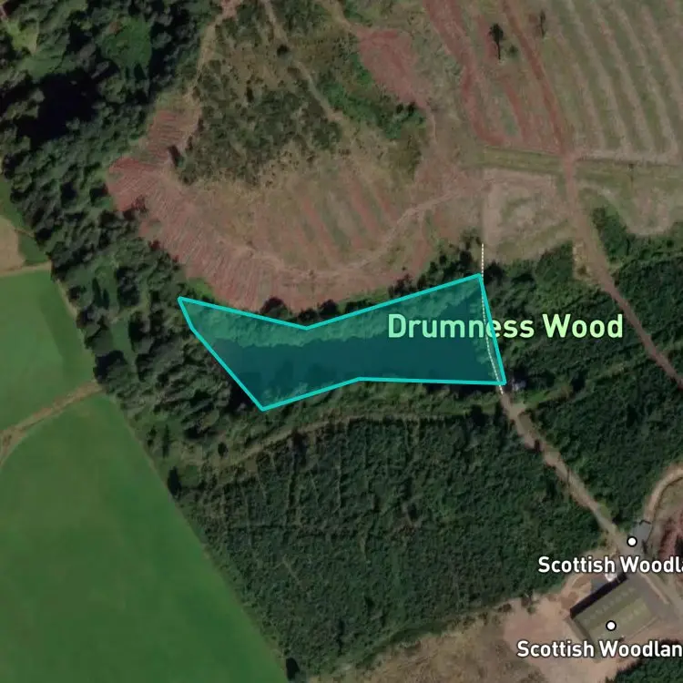Click the small grey building near upper marker
The image size is (683, 683).
[639, 531]
